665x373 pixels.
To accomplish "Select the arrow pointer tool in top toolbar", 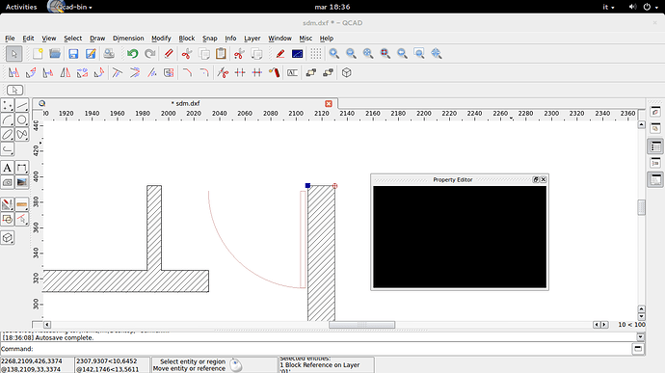I will tap(14, 54).
